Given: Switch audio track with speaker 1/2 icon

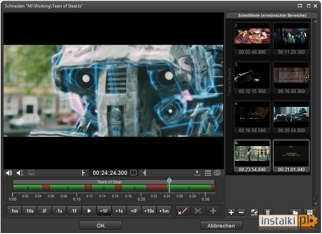Looking at the screenshot, I should click(x=20, y=173).
